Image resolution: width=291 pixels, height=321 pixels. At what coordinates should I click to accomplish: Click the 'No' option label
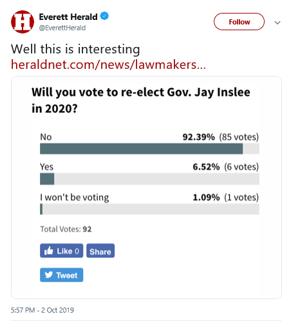pyautogui.click(x=46, y=137)
